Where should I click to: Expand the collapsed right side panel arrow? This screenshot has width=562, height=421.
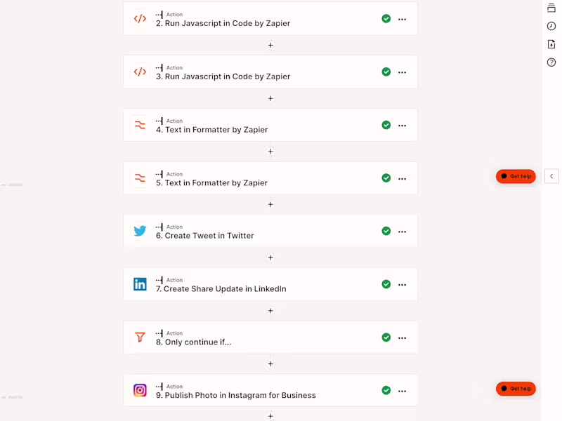click(552, 176)
